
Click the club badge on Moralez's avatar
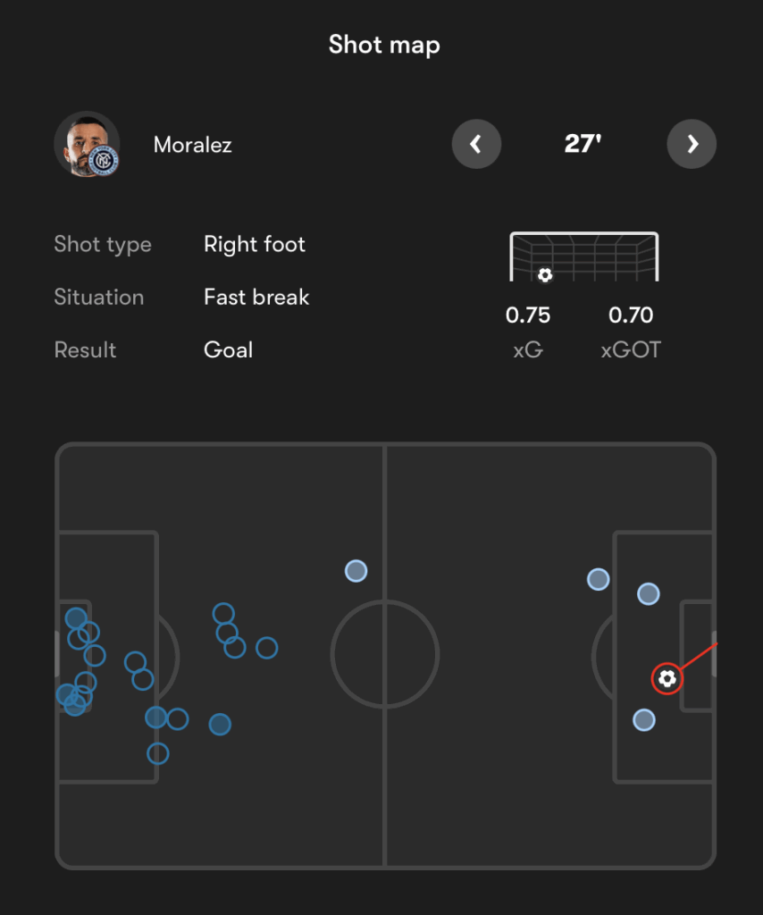point(105,160)
